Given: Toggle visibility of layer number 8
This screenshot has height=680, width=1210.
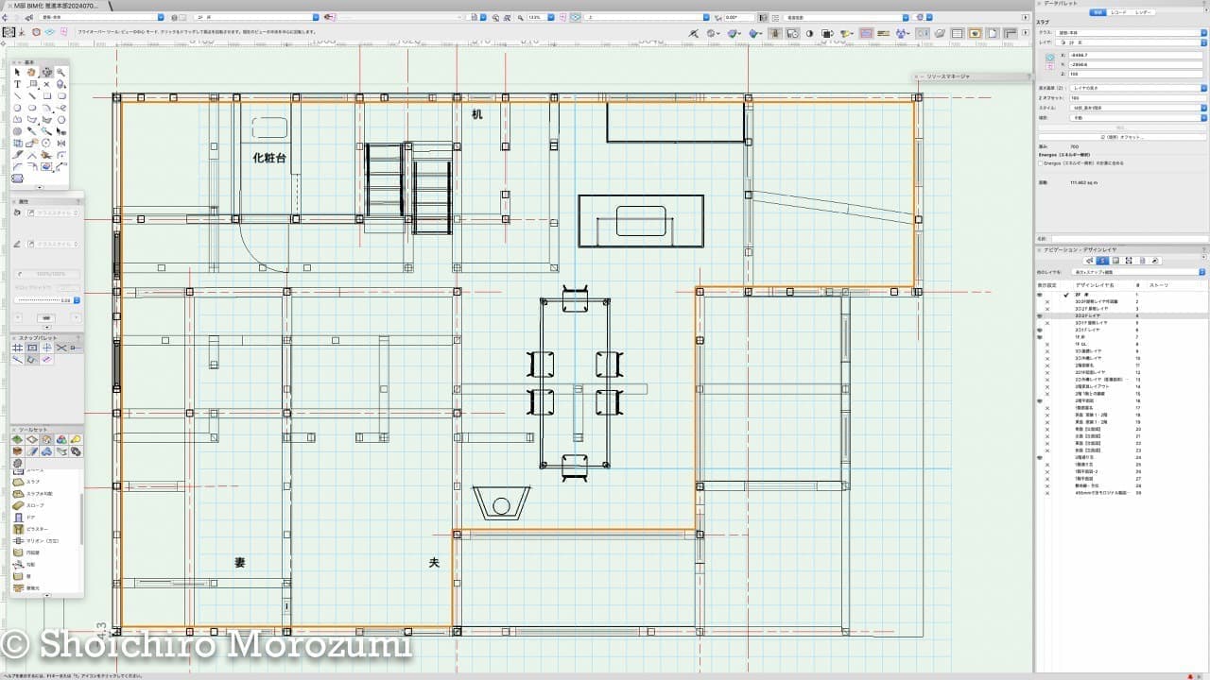Looking at the screenshot, I should [1047, 344].
